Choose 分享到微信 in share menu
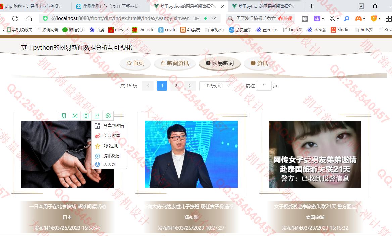392x236 pixels. point(109,126)
